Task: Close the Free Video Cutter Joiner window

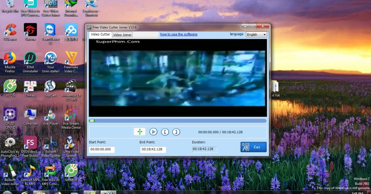Action: (263, 26)
